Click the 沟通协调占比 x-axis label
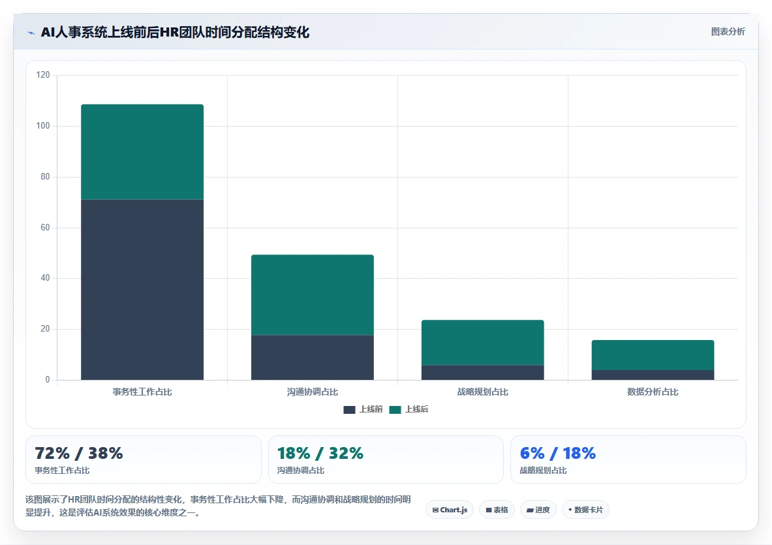The image size is (772, 545). pyautogui.click(x=312, y=392)
